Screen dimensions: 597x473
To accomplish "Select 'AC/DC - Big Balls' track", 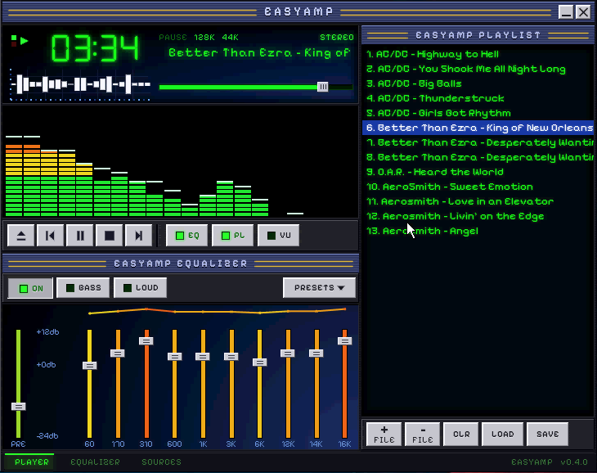I will [x=478, y=83].
